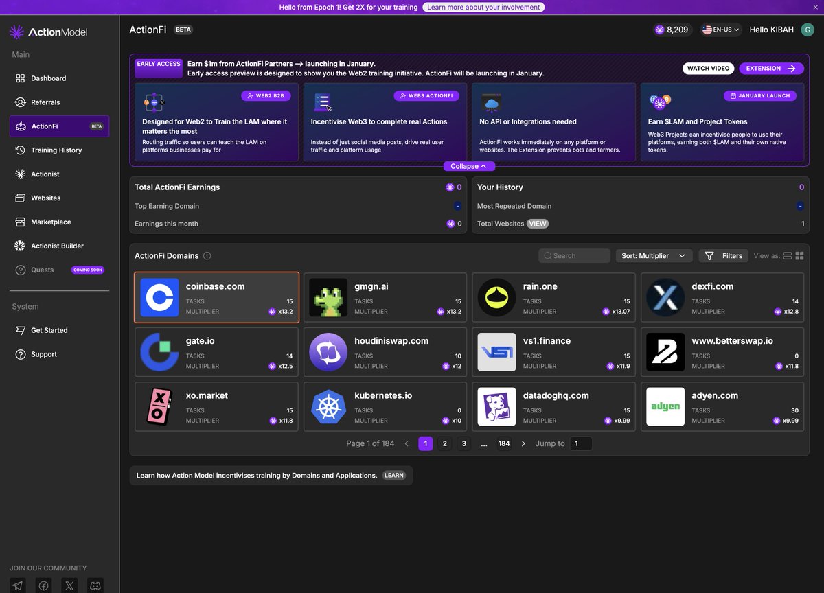Open the Telegram community icon

[17, 585]
